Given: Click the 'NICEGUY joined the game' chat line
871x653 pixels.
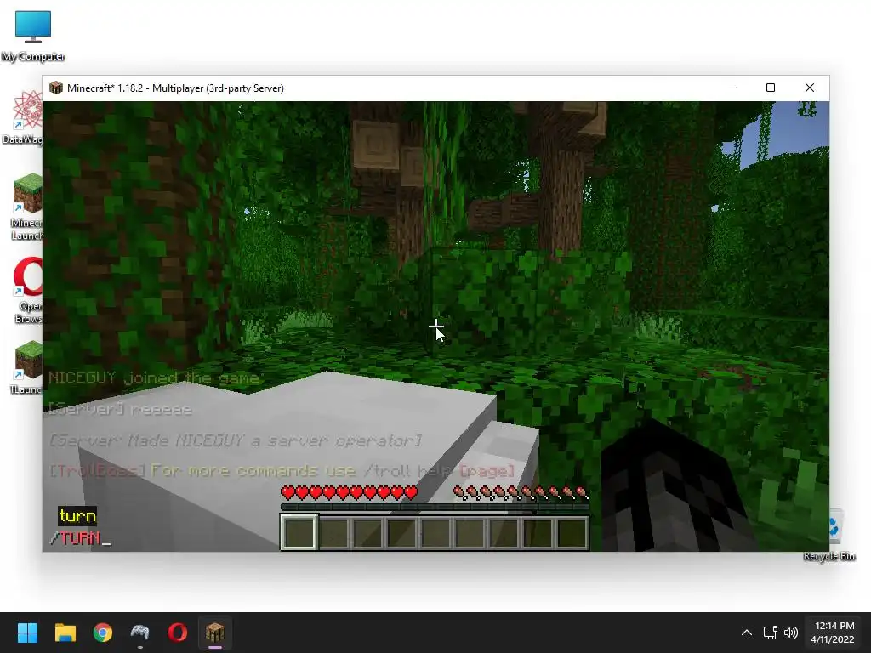Looking at the screenshot, I should tap(154, 378).
